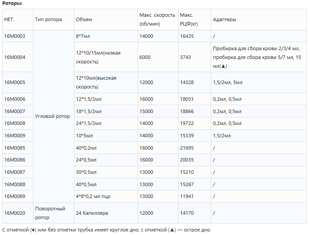Image resolution: width=310 pixels, height=235 pixels.
Task: Click the "Адаптеры" column header
Action: (224, 19)
